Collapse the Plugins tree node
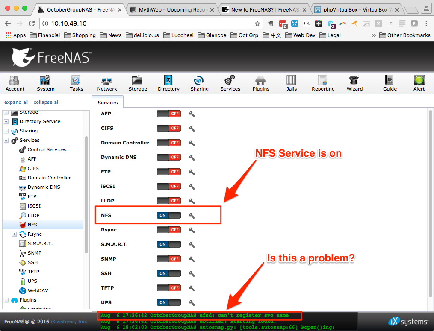 pos(6,300)
